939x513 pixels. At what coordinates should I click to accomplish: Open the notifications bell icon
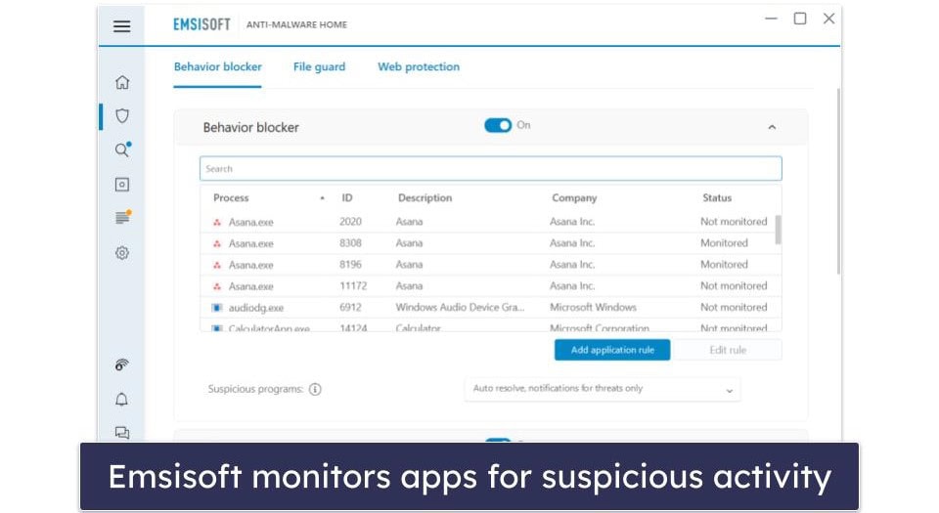click(x=121, y=399)
